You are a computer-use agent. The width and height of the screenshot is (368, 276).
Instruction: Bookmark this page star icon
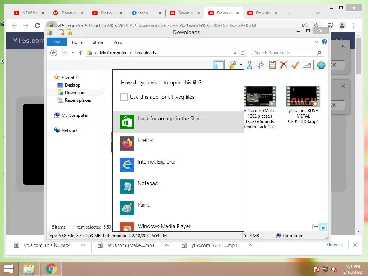coord(316,26)
